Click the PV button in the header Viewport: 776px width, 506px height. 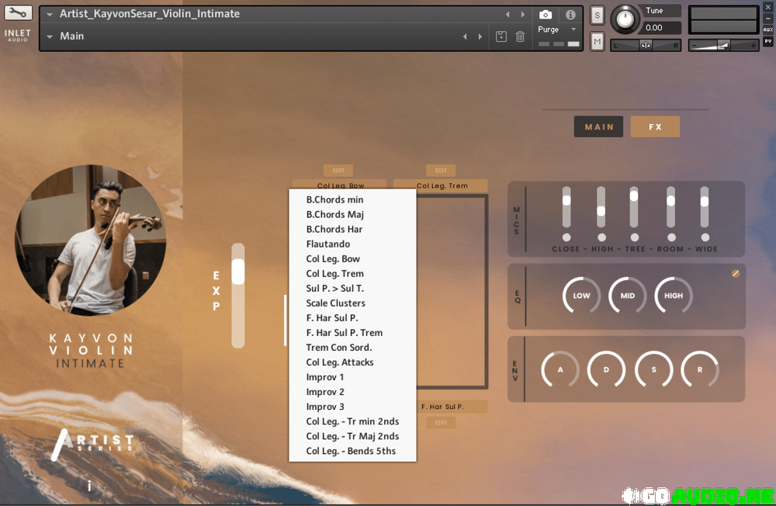point(768,42)
